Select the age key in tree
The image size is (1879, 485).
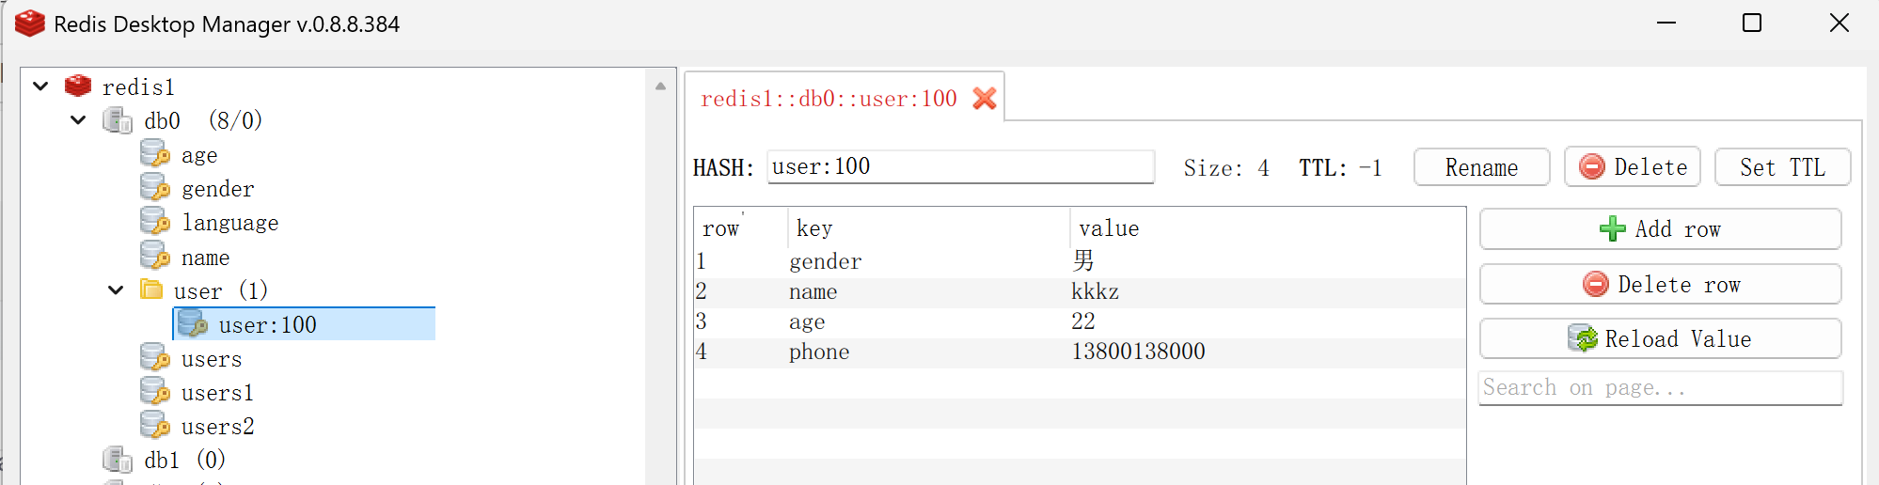coord(199,155)
